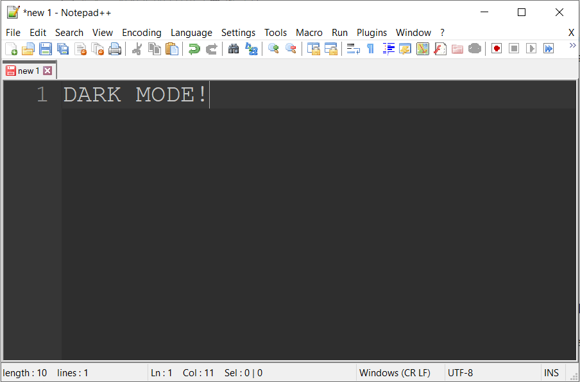Start recording a macro
Screen dimensions: 580x382
point(497,48)
